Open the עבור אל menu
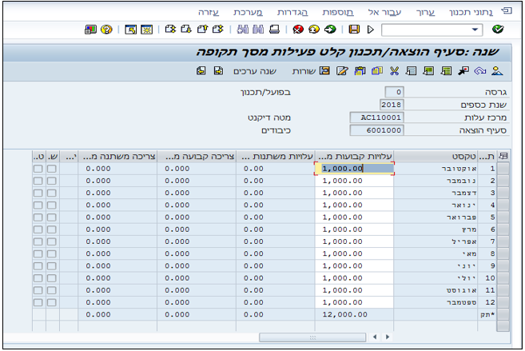Image resolution: width=525 pixels, height=351 pixels. (384, 12)
